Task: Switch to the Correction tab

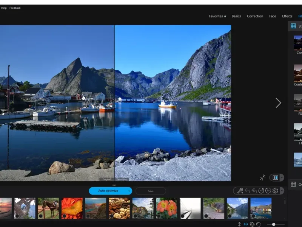Action: [255, 16]
